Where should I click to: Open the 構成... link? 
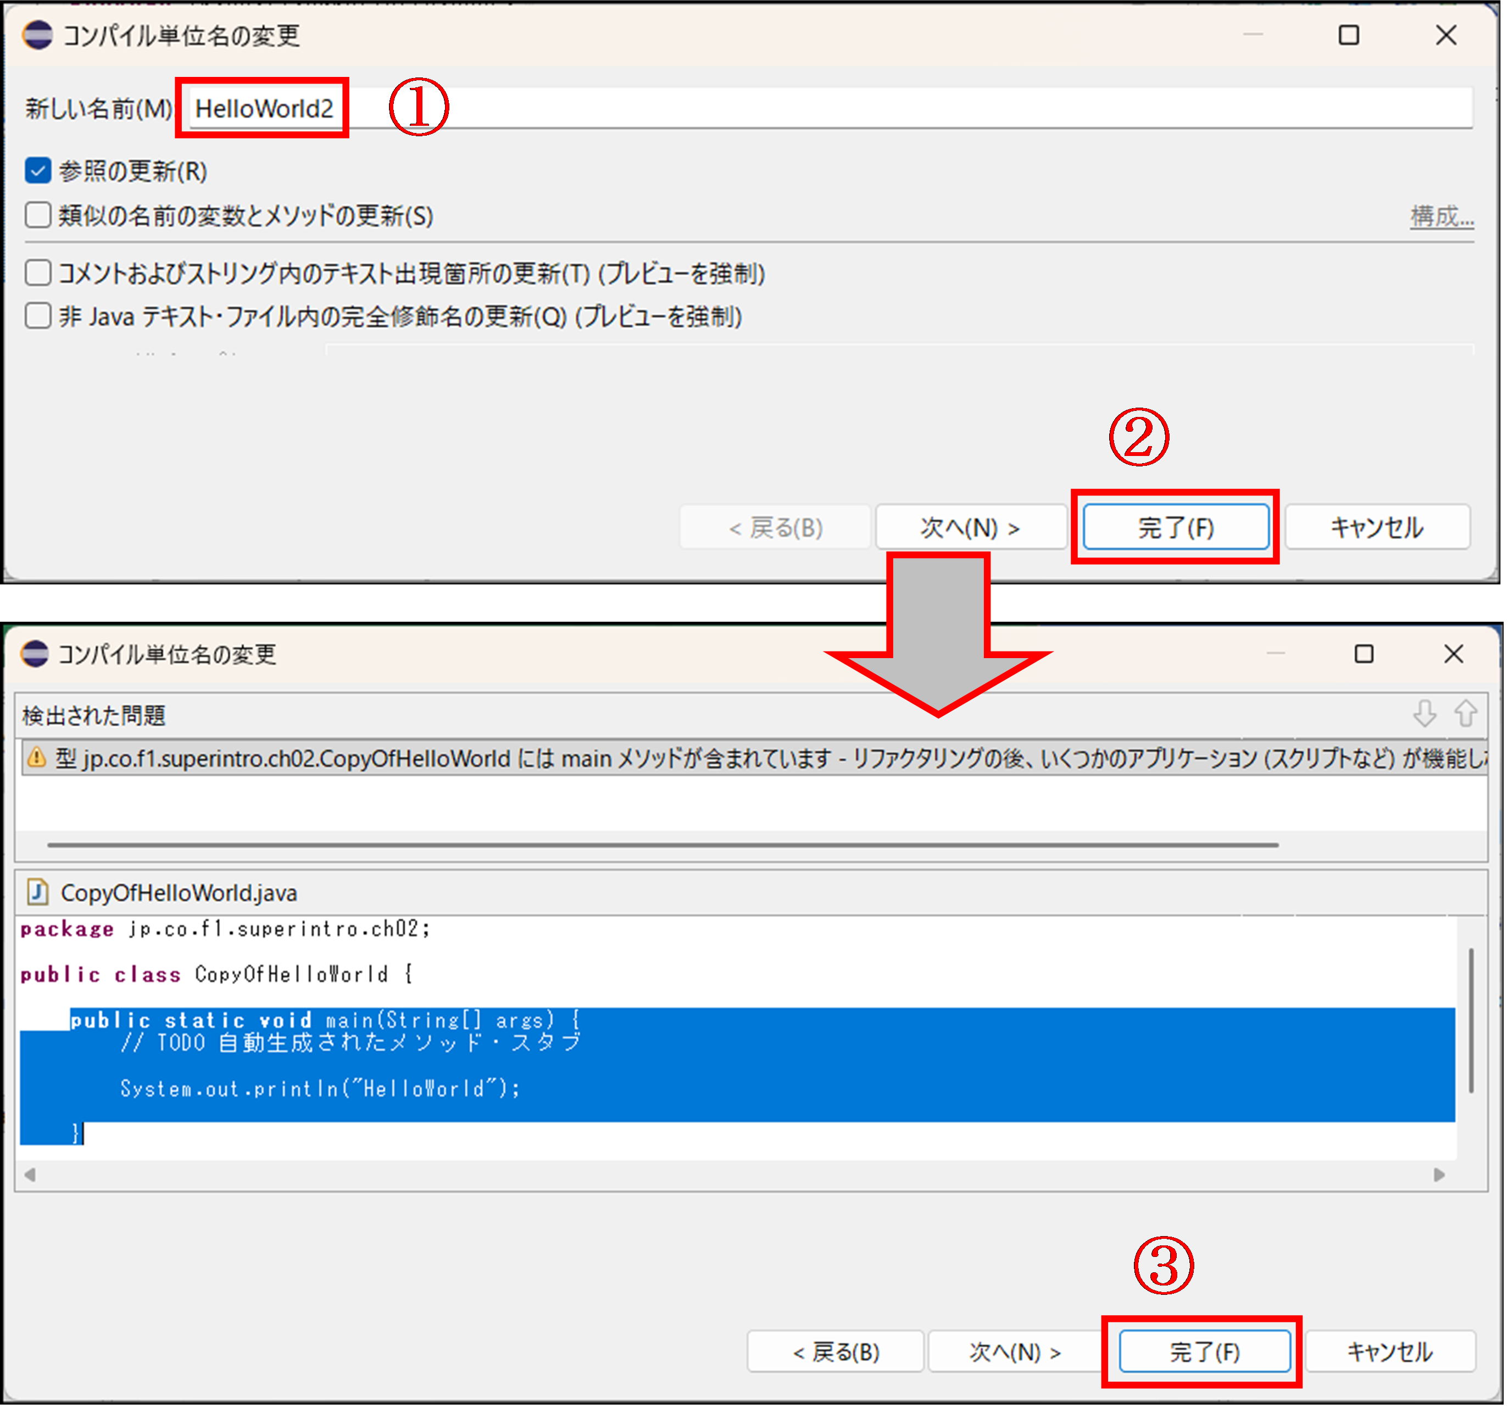[1441, 216]
